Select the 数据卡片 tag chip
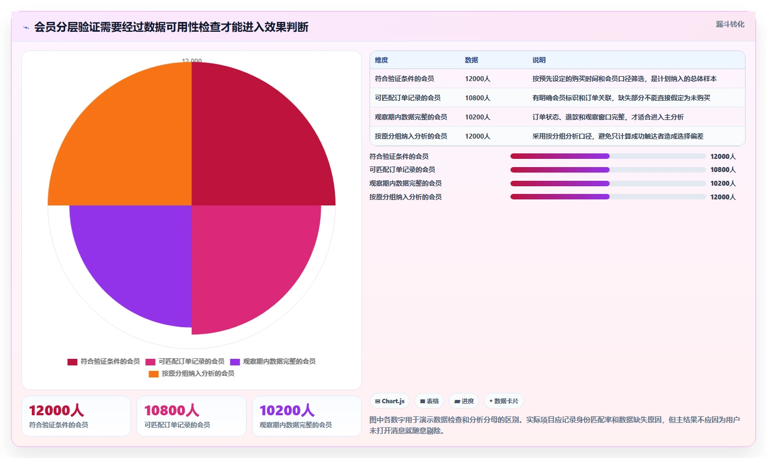The width and height of the screenshot is (767, 458). 503,401
